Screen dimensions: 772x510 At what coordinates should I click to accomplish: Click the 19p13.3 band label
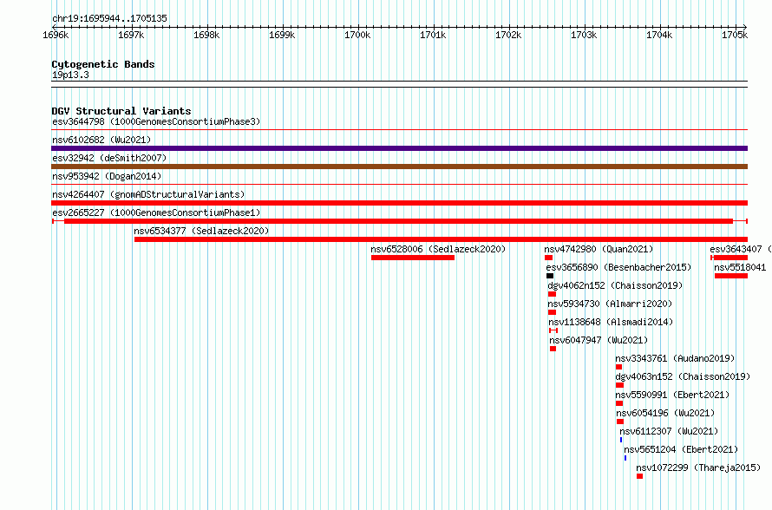pyautogui.click(x=70, y=75)
